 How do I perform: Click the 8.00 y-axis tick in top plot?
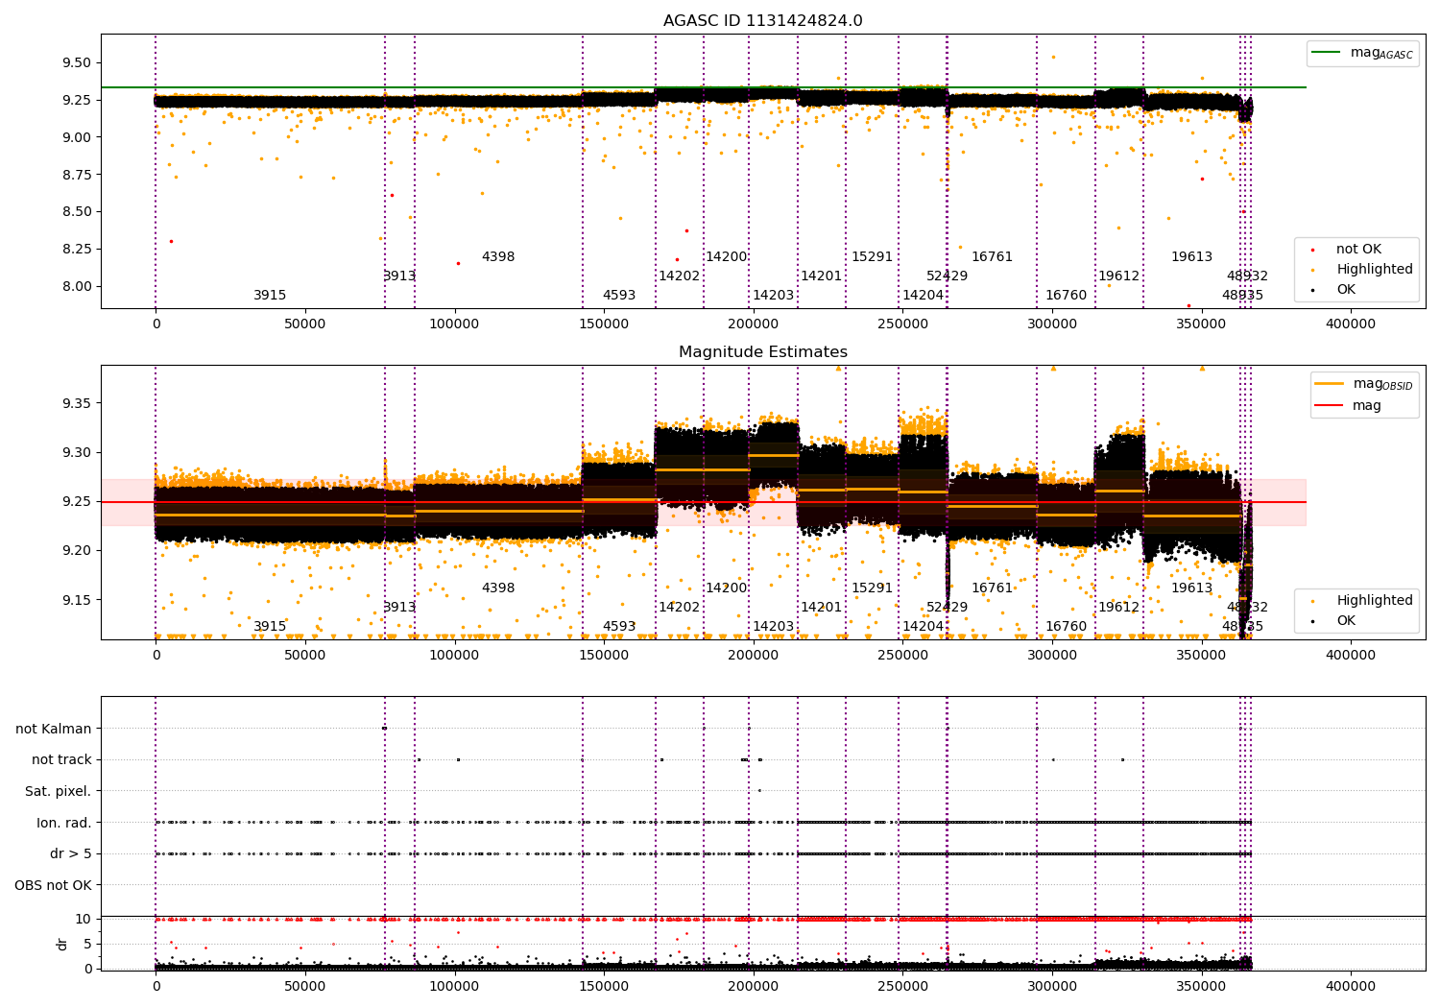(77, 286)
